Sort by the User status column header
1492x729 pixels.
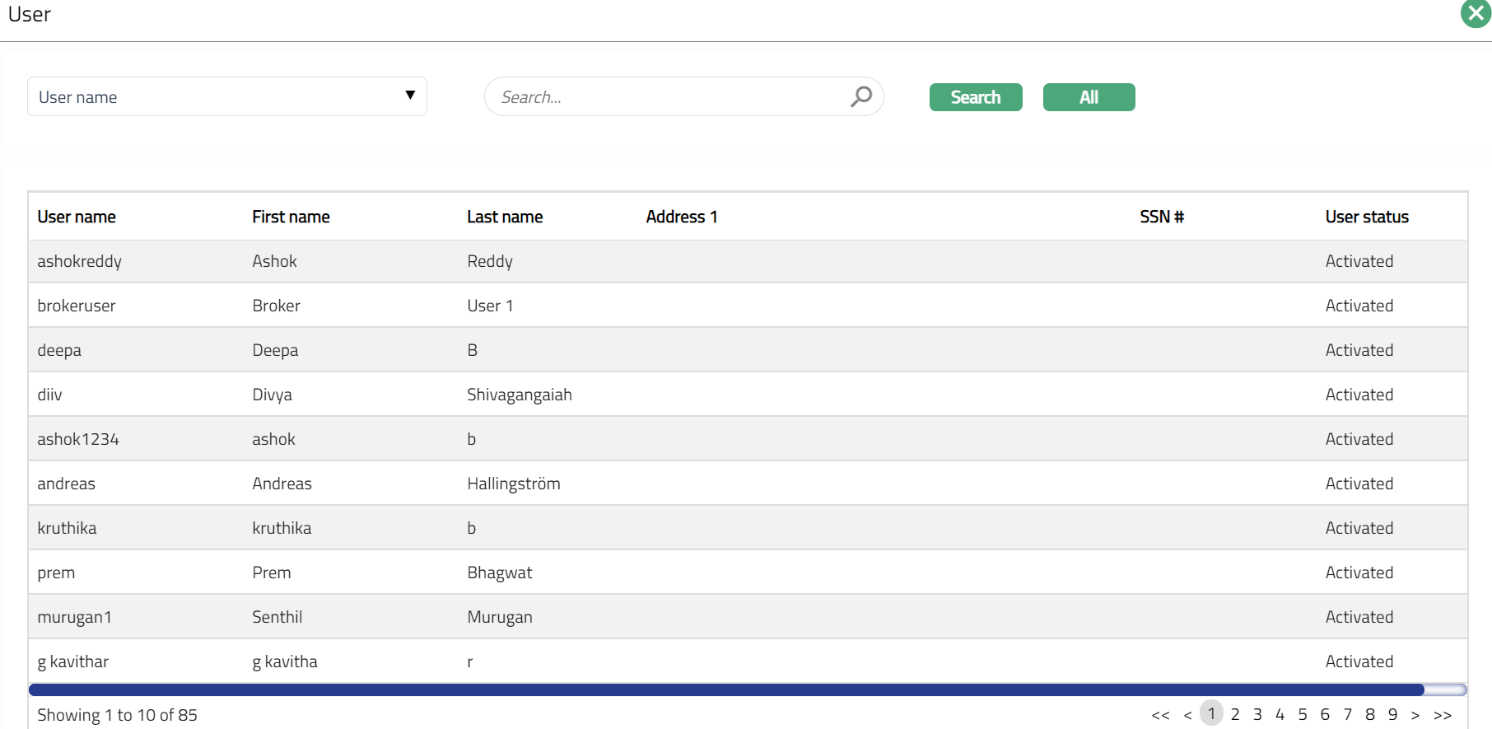(1366, 217)
